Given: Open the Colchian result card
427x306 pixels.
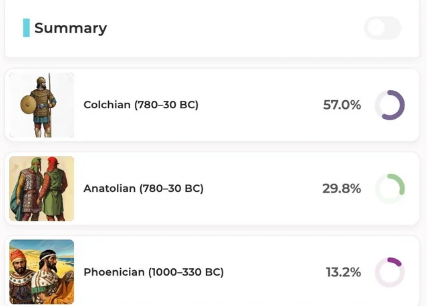Looking at the screenshot, I should [212, 105].
